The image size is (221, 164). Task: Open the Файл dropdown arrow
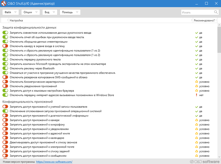click(x=15, y=12)
